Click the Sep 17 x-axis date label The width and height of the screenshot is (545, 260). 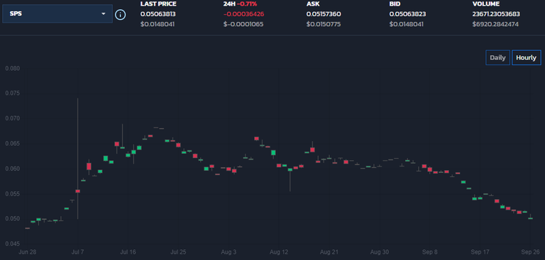click(480, 252)
